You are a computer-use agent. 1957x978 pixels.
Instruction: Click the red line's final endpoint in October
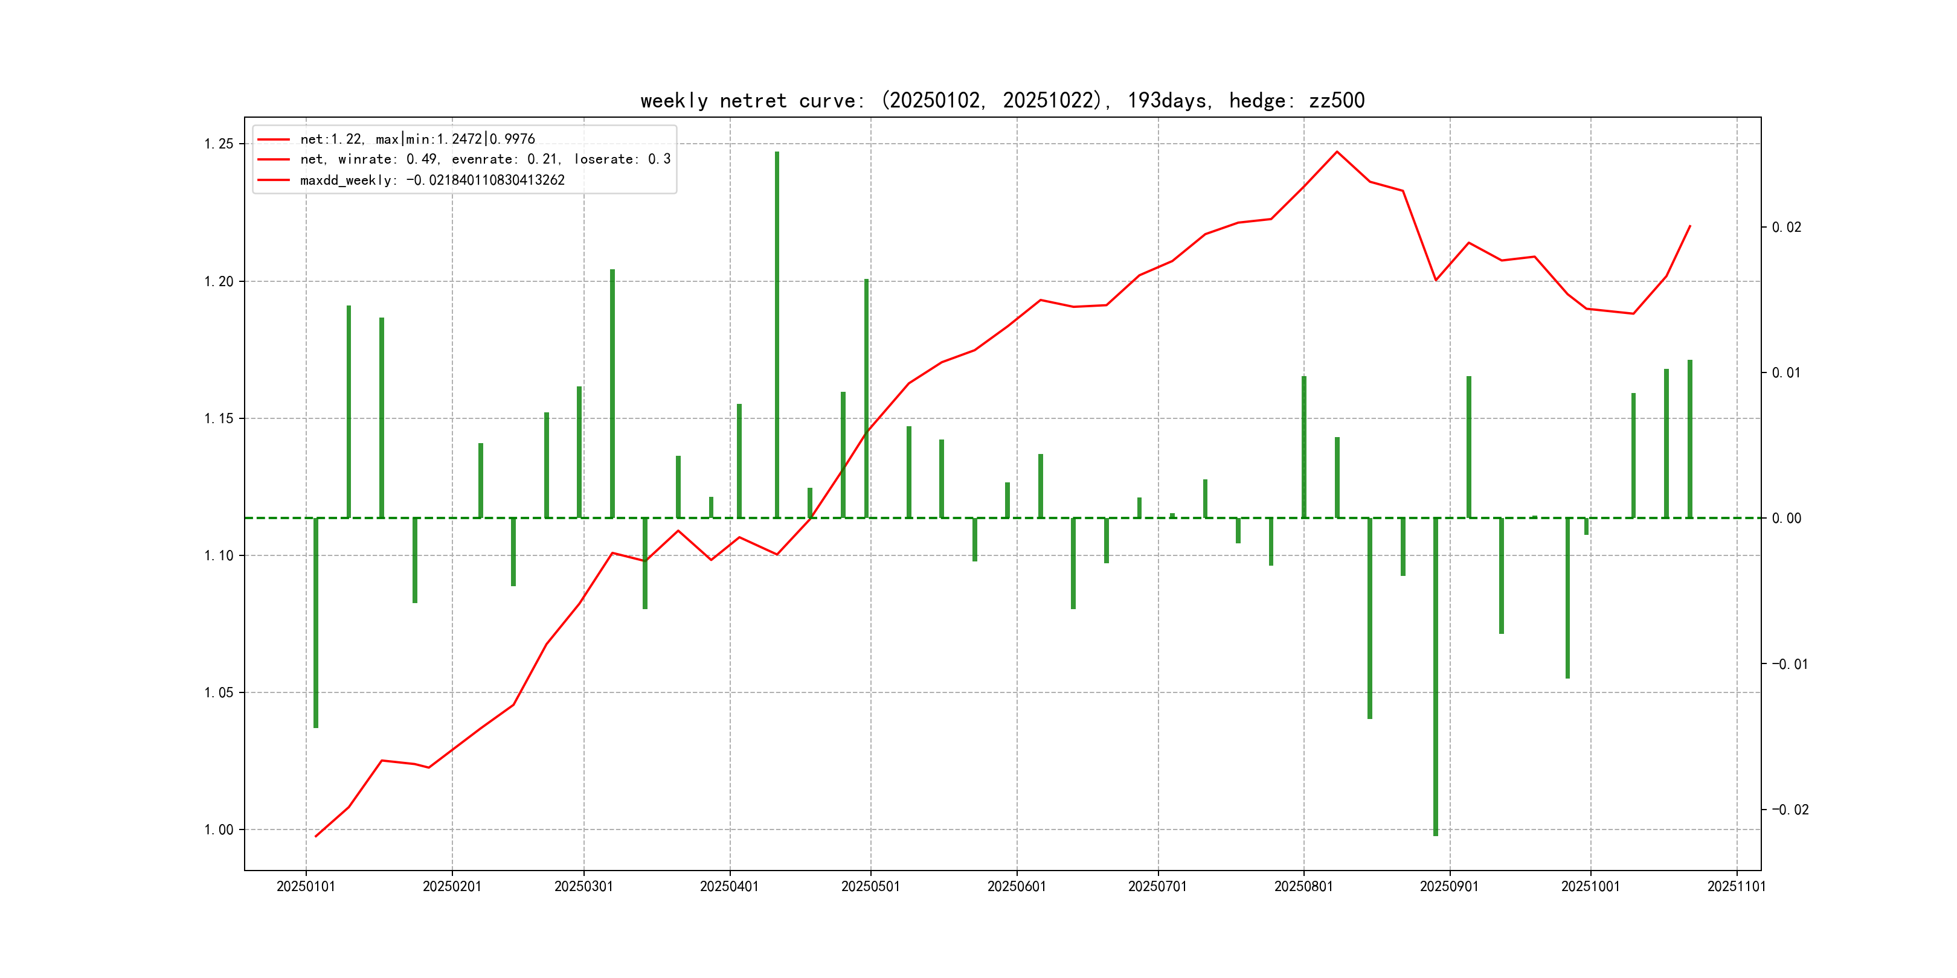click(x=1689, y=226)
